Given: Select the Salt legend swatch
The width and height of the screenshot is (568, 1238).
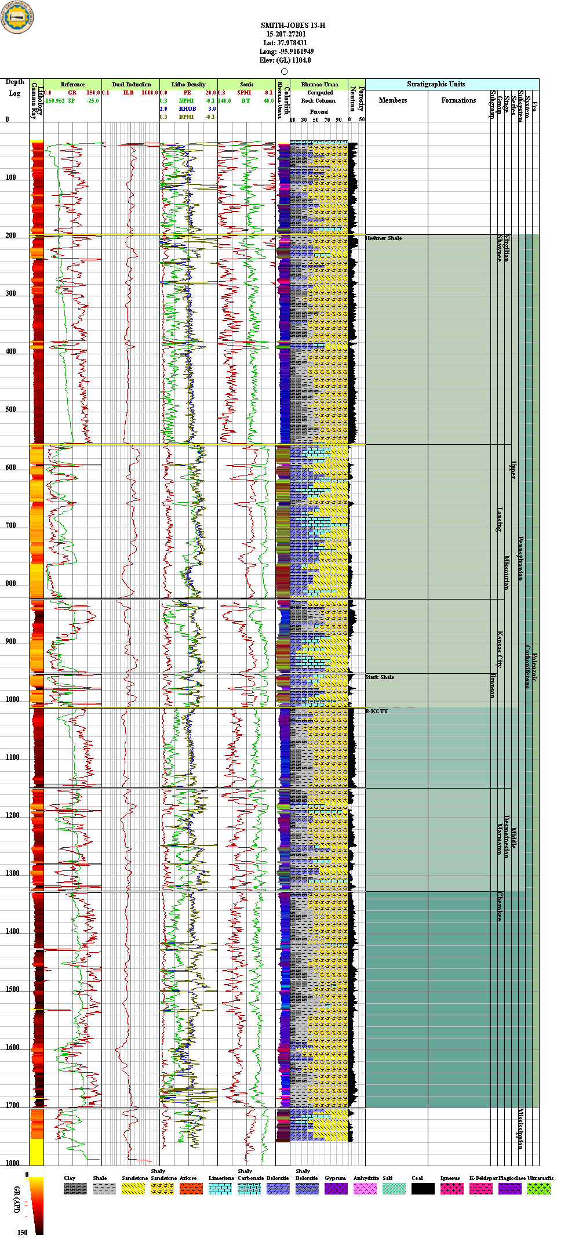Looking at the screenshot, I should tap(394, 1188).
